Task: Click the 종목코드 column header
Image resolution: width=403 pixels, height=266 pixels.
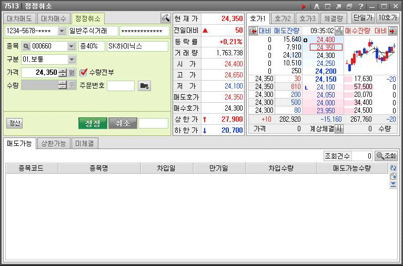Action: [32, 168]
